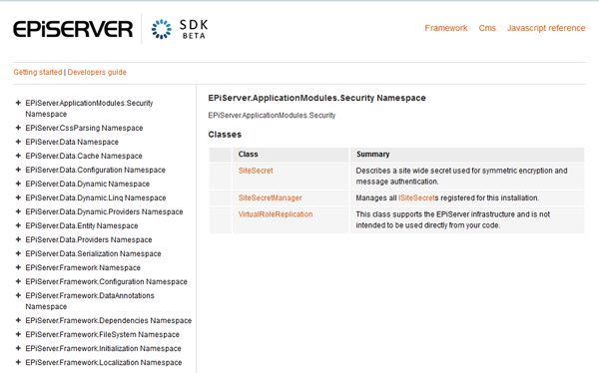Click the Class column header
599x373 pixels.
point(291,155)
